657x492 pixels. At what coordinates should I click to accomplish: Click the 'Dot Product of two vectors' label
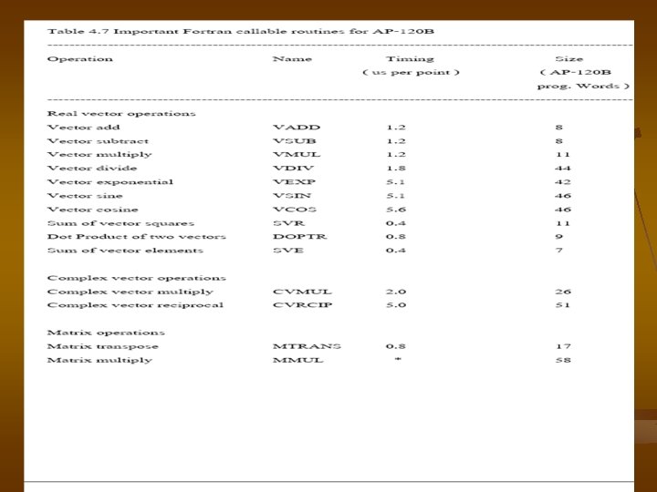pos(137,237)
